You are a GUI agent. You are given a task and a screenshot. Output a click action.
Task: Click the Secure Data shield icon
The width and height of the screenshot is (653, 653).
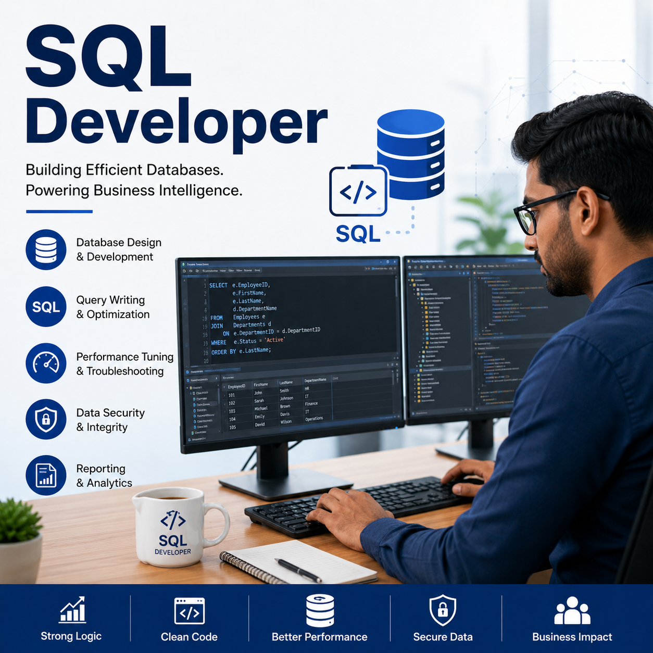tap(443, 610)
